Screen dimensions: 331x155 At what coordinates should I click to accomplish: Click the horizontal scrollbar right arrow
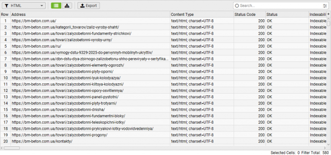coord(325,148)
